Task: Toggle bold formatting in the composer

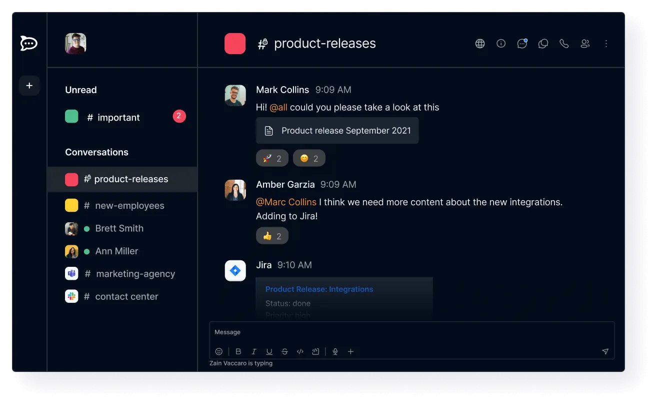Action: pos(238,351)
